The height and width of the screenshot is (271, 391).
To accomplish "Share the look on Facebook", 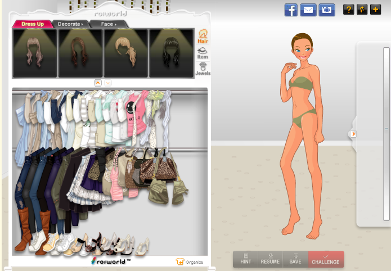I will (x=291, y=10).
